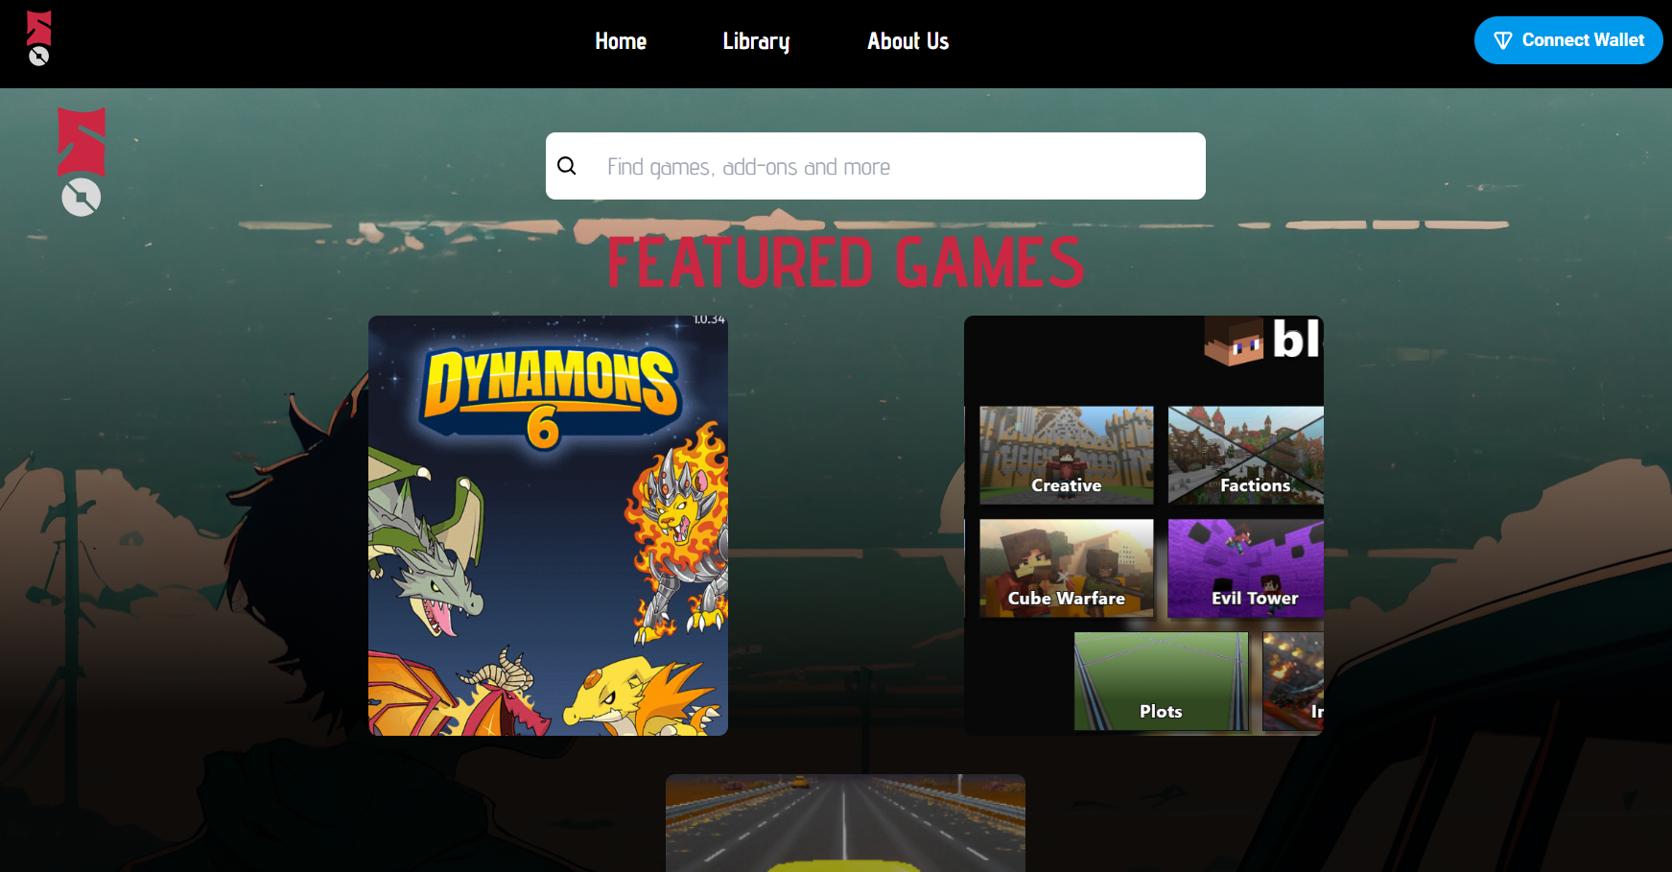Go to the Home page
The image size is (1672, 872).
620,41
